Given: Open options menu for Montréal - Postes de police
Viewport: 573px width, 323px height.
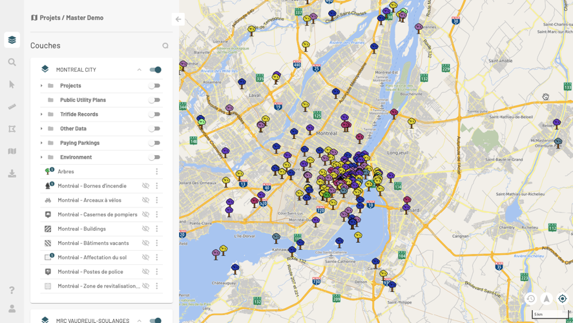Looking at the screenshot, I should (x=156, y=272).
